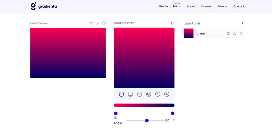Select the linear gradient type
The height and width of the screenshot is (136, 272).
pos(121,94)
